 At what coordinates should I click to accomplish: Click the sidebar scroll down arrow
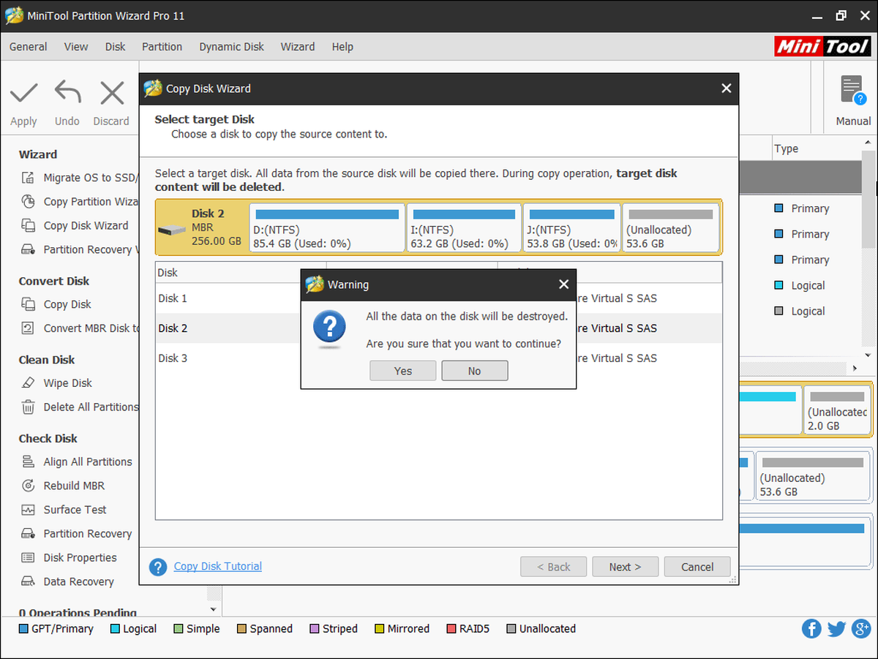(x=213, y=609)
